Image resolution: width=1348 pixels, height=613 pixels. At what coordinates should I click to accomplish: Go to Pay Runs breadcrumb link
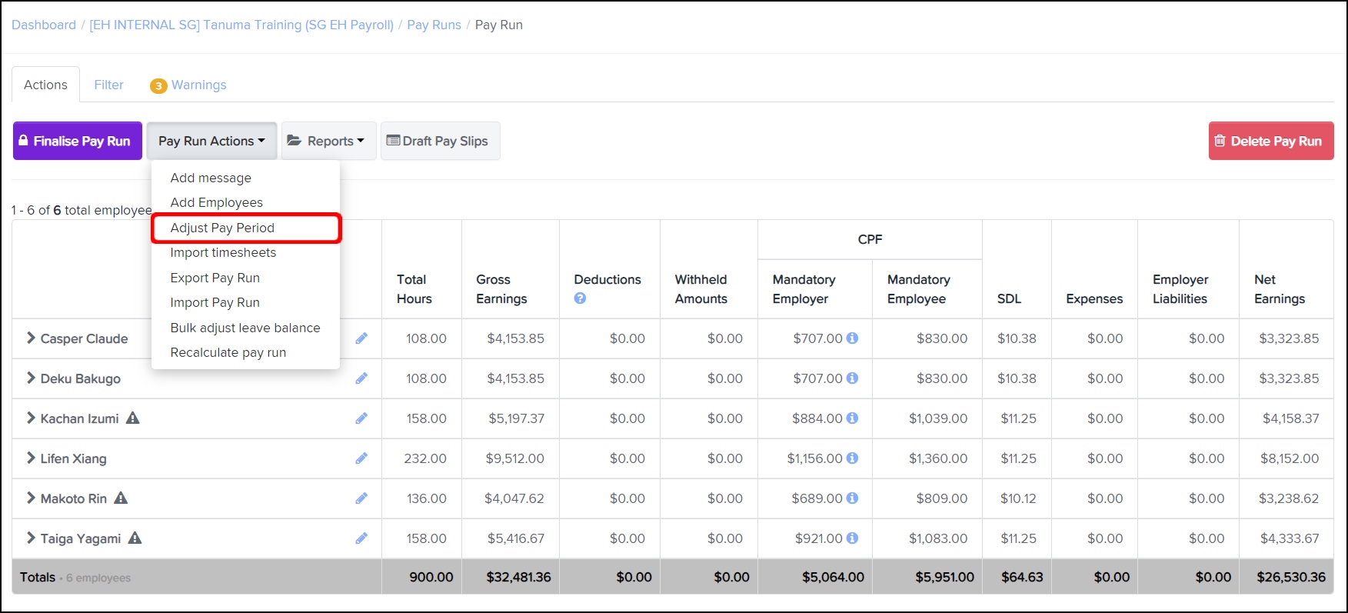(434, 25)
